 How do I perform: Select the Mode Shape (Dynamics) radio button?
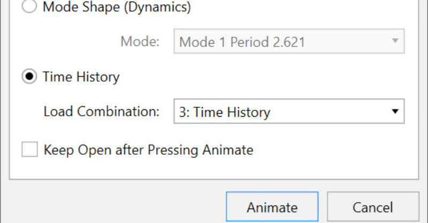(x=28, y=7)
